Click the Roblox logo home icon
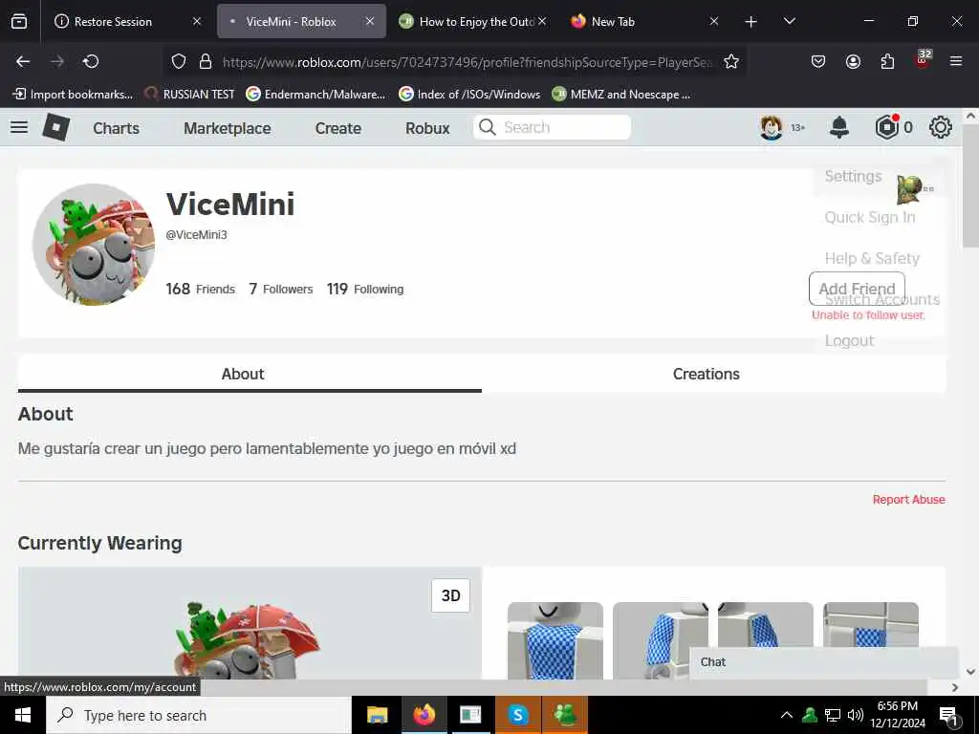Viewport: 979px width, 734px height. [56, 127]
